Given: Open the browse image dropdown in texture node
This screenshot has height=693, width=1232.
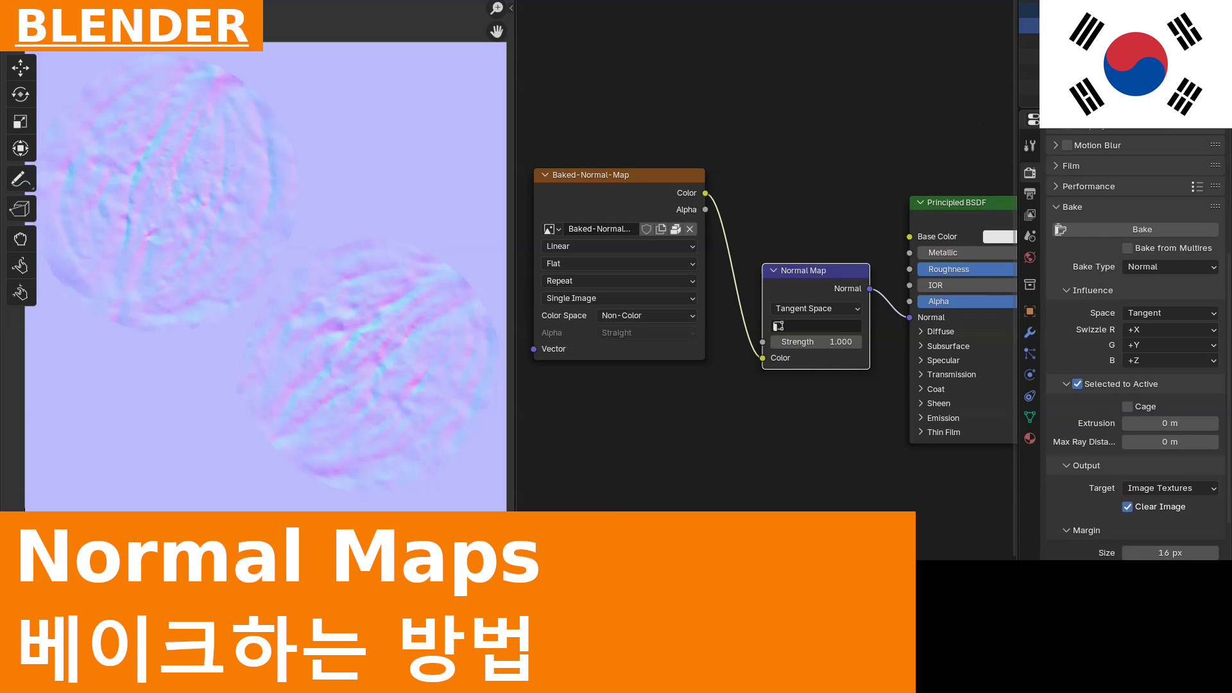Looking at the screenshot, I should (x=552, y=229).
